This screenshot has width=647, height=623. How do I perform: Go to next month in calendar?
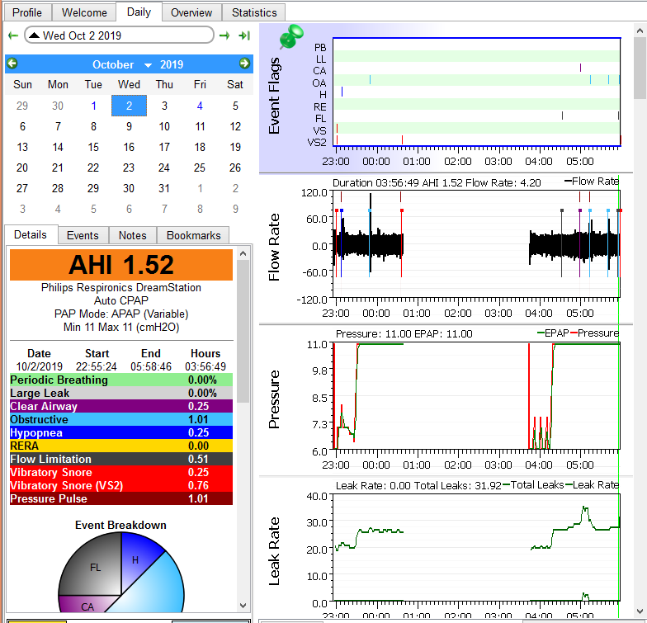(x=244, y=64)
